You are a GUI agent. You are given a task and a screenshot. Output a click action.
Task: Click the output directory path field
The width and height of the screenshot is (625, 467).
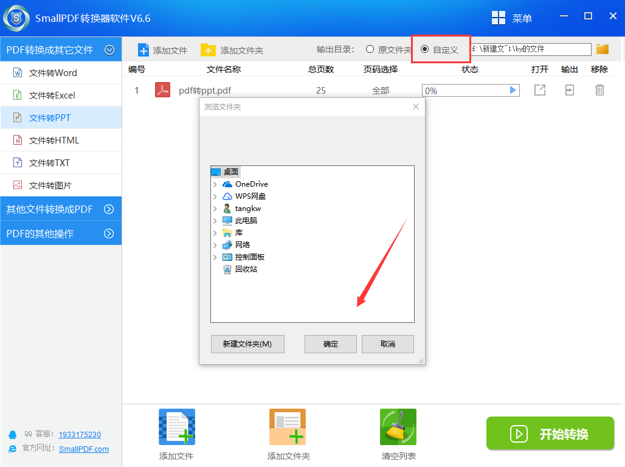point(529,49)
